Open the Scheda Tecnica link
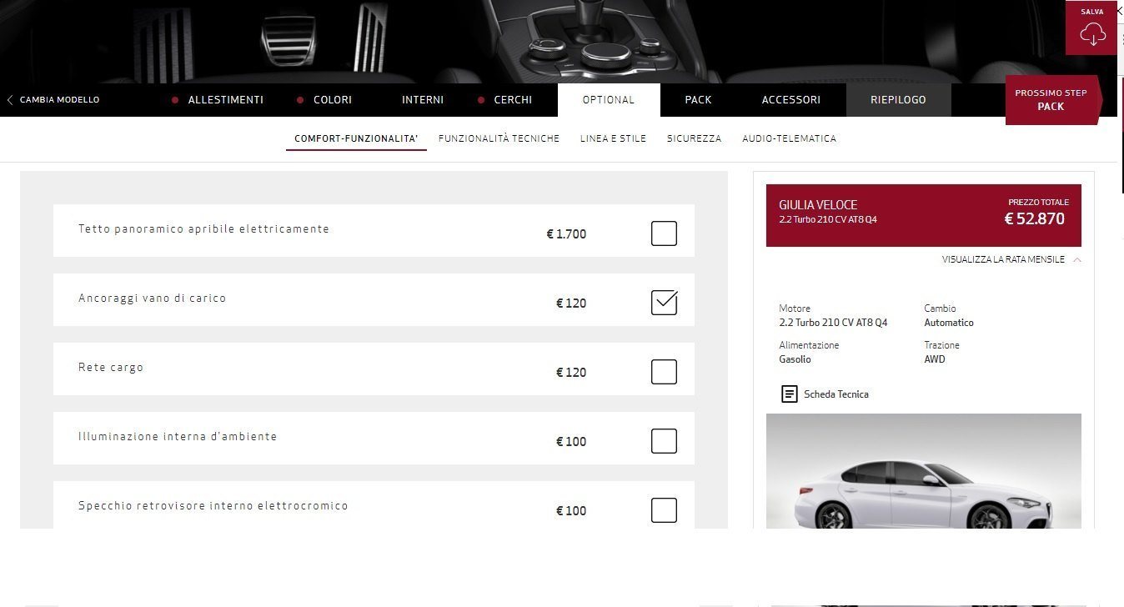 click(x=835, y=394)
